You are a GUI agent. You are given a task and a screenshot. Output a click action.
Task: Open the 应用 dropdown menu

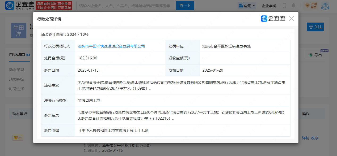click(x=247, y=5)
